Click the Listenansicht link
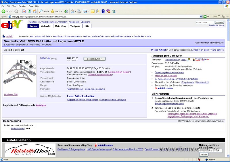 click(202, 82)
